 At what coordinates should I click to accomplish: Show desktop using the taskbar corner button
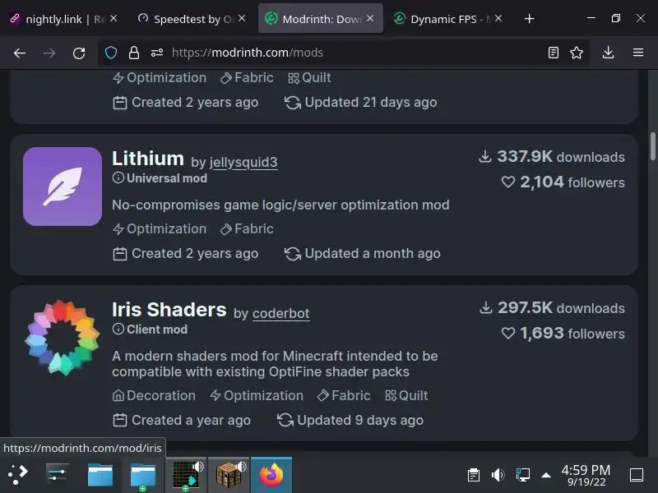(x=637, y=475)
